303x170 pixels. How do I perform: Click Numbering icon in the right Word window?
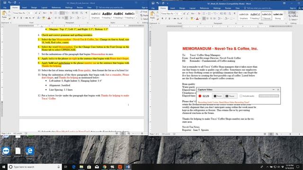(210, 14)
